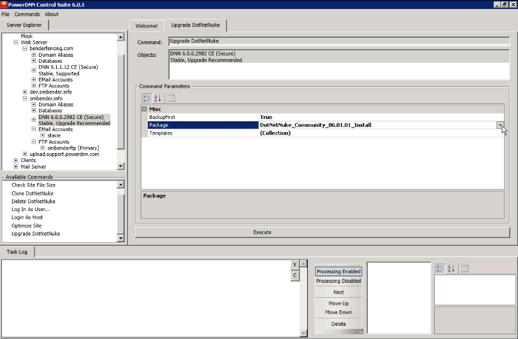
Task: Expand upload.support.powerdnn.com node
Action: click(x=25, y=154)
